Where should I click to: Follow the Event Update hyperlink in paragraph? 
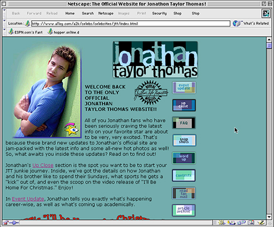tap(28, 199)
